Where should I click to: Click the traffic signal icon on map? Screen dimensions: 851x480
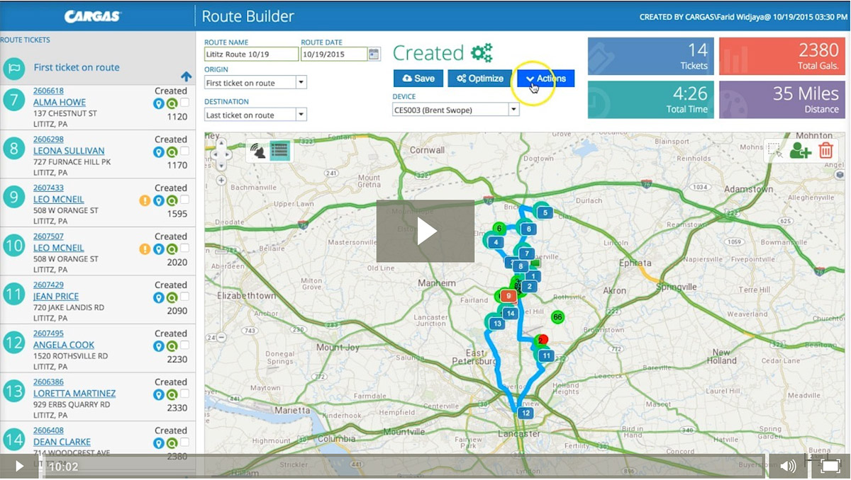258,151
